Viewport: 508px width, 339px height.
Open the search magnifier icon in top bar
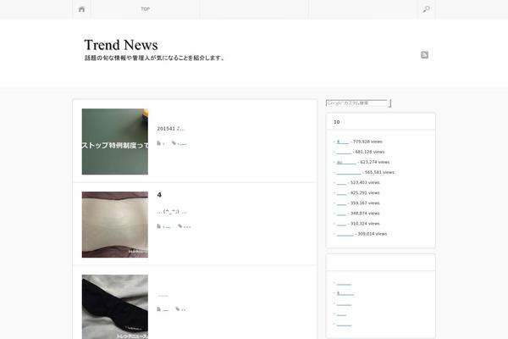click(x=427, y=9)
